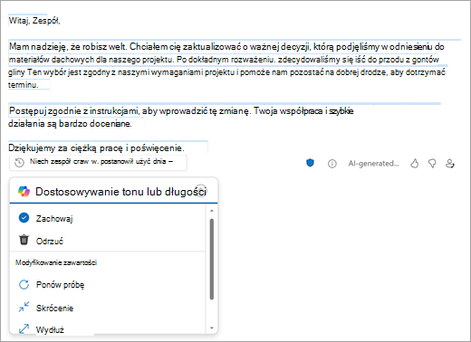
Task: Select Ponów próbę menu entry
Action: tap(108, 285)
